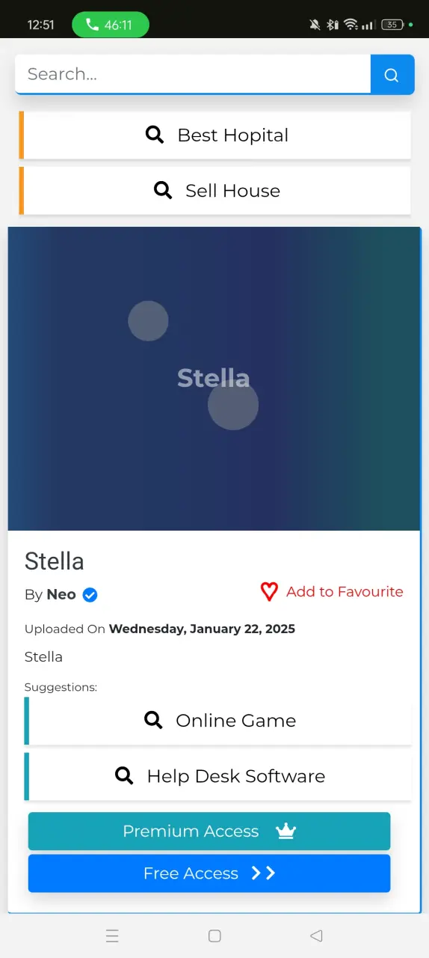Click the magnifier icon beside Help Desk Software

[x=124, y=775]
